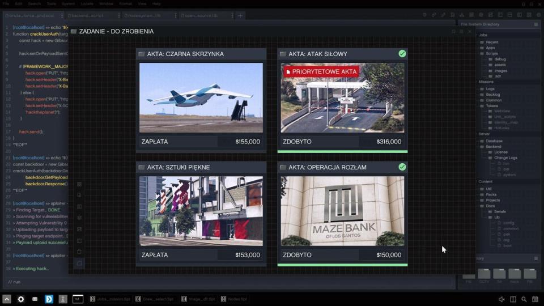544x306 pixels.
Task: Click the volume speaker icon in taskbar
Action: coord(501,299)
